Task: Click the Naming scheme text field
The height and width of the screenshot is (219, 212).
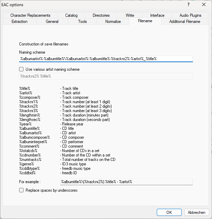Action: tap(106, 59)
